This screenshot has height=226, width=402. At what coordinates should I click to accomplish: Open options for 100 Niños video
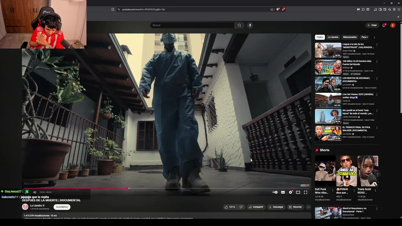tap(377, 62)
